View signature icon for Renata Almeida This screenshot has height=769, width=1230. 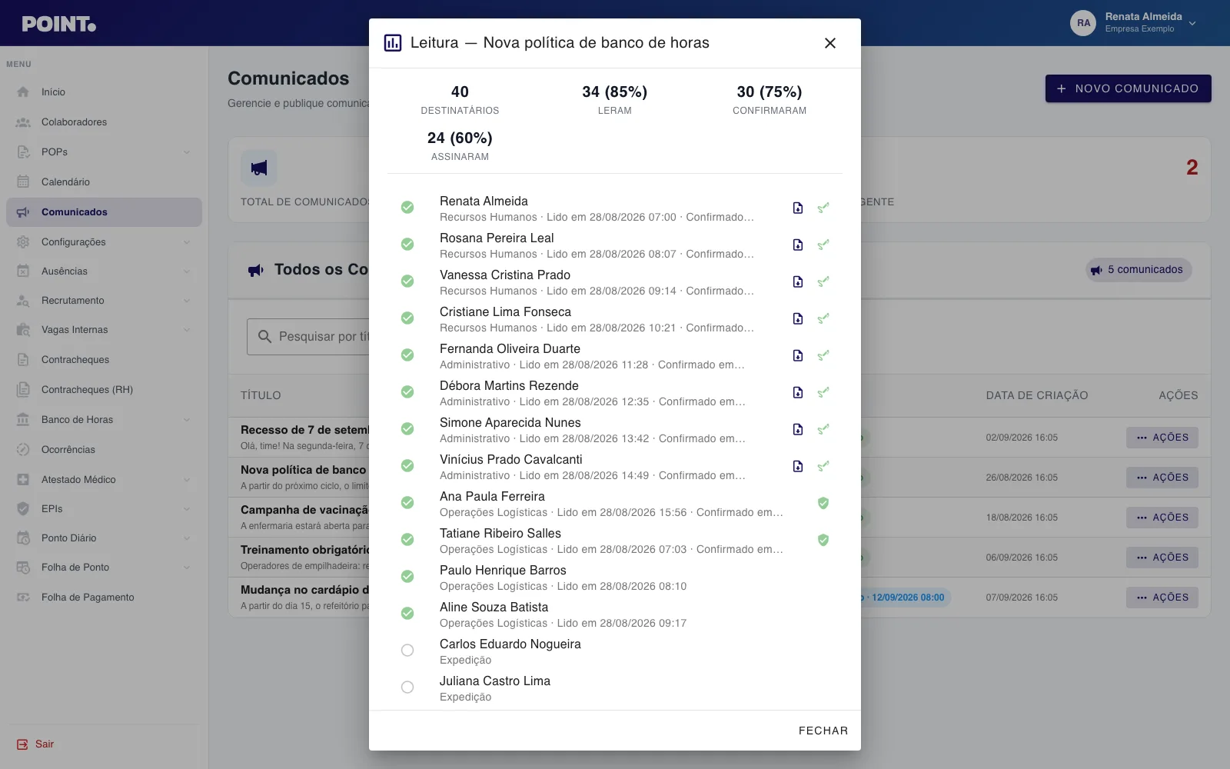(823, 208)
